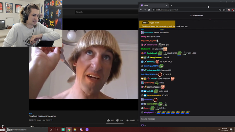The height and width of the screenshot is (132, 235).
Task: Click the Oszuv username in chat
Action: pos(147,108)
